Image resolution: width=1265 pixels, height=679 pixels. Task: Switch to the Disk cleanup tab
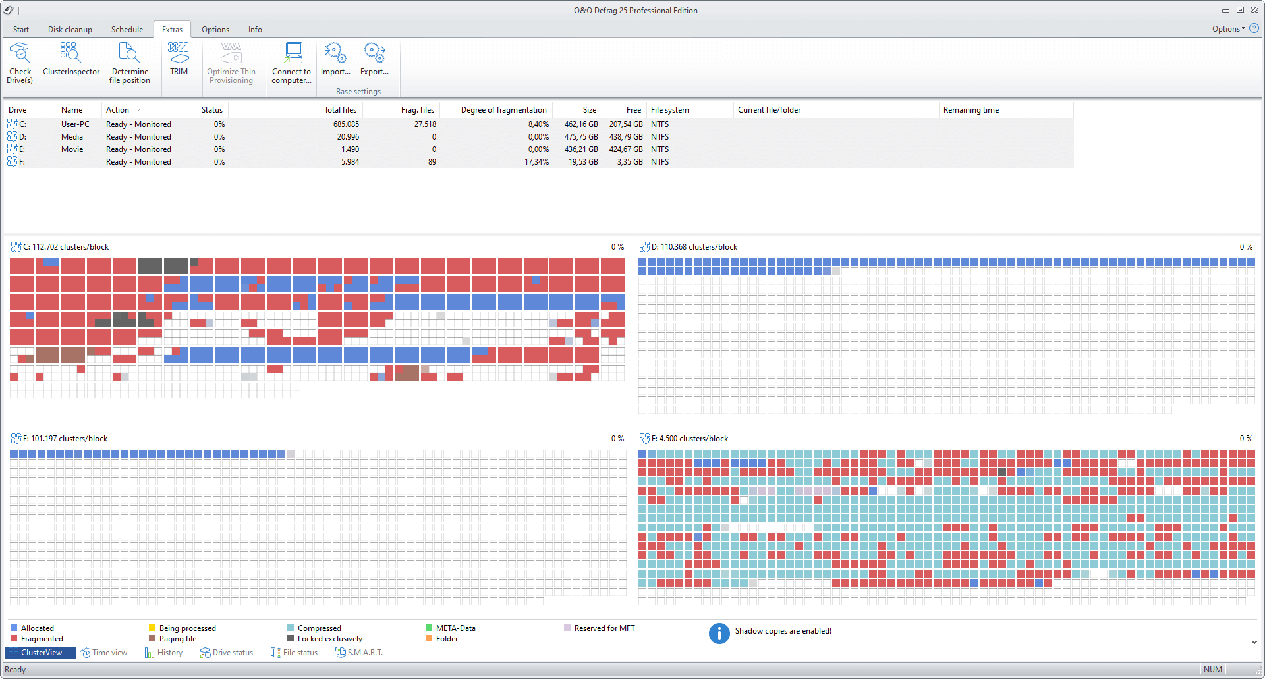point(70,30)
